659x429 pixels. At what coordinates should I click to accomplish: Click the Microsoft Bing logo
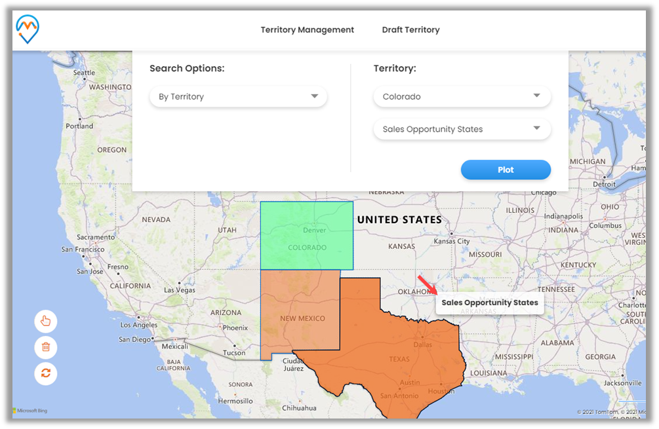(30, 411)
